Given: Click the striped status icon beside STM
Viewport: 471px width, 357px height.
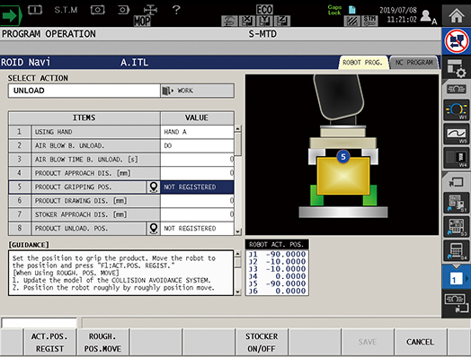Looking at the screenshot, I should pos(351,21).
